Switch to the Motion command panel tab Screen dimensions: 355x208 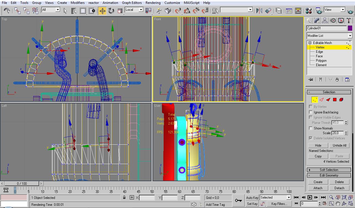[333, 20]
